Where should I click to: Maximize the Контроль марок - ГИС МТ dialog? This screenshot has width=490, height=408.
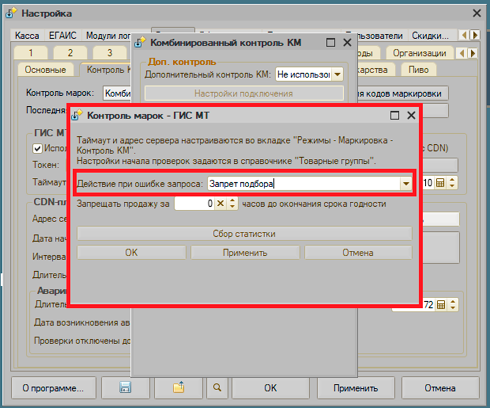pos(394,115)
